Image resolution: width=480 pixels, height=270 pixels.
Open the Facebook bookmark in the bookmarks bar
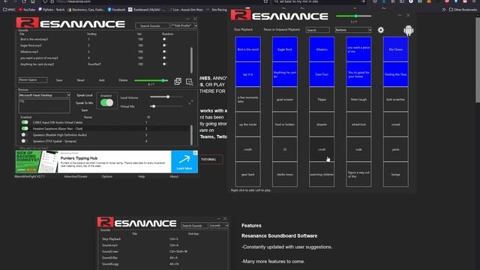pyautogui.click(x=116, y=10)
